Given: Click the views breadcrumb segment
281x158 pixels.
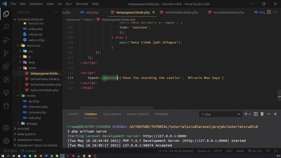Looking at the screenshot, I should 88,19.
